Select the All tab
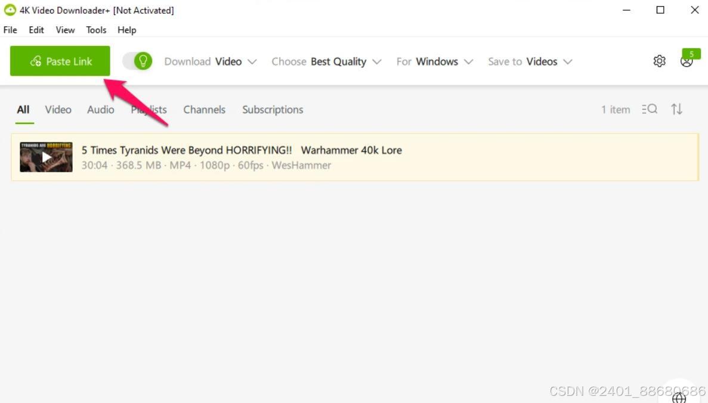Screen dimensions: 708x403 (x=23, y=110)
